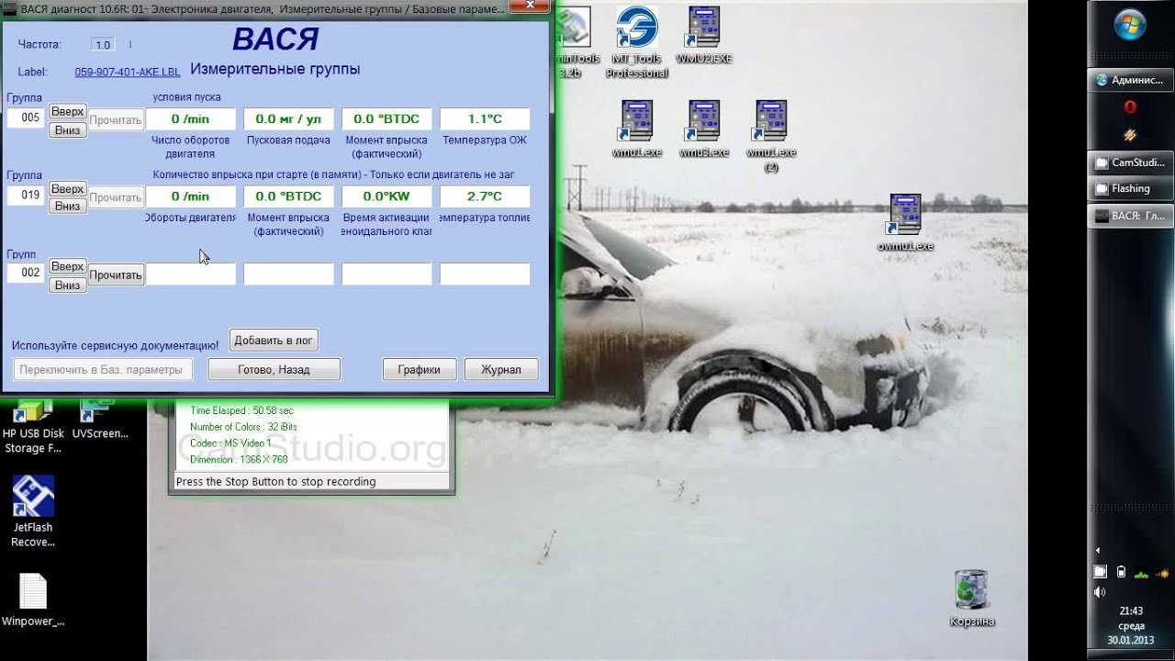Viewport: 1175px width, 661px height.
Task: Click the CamStudio camera tray icon
Action: tap(1100, 572)
